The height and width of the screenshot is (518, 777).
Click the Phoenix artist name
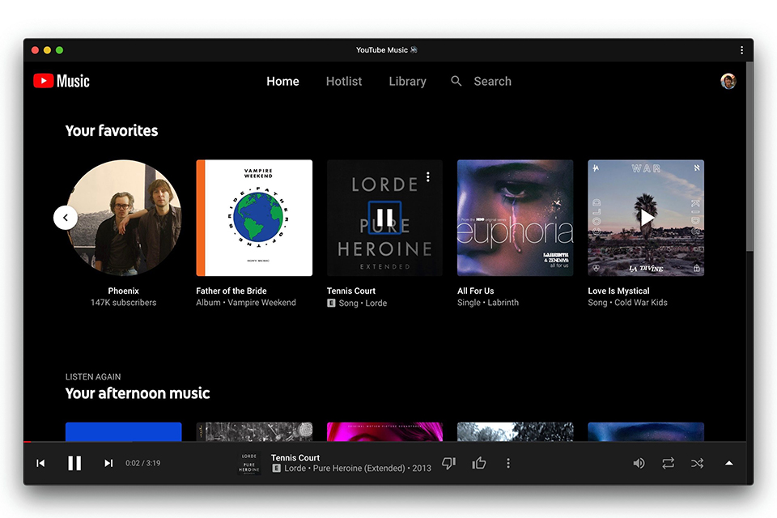coord(123,291)
